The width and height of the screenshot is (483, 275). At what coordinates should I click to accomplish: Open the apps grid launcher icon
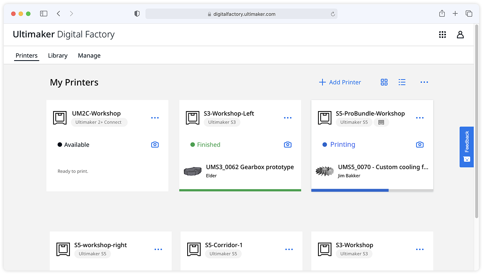(442, 35)
